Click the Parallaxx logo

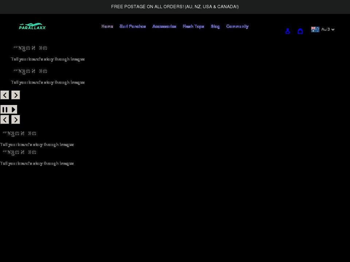tap(32, 26)
